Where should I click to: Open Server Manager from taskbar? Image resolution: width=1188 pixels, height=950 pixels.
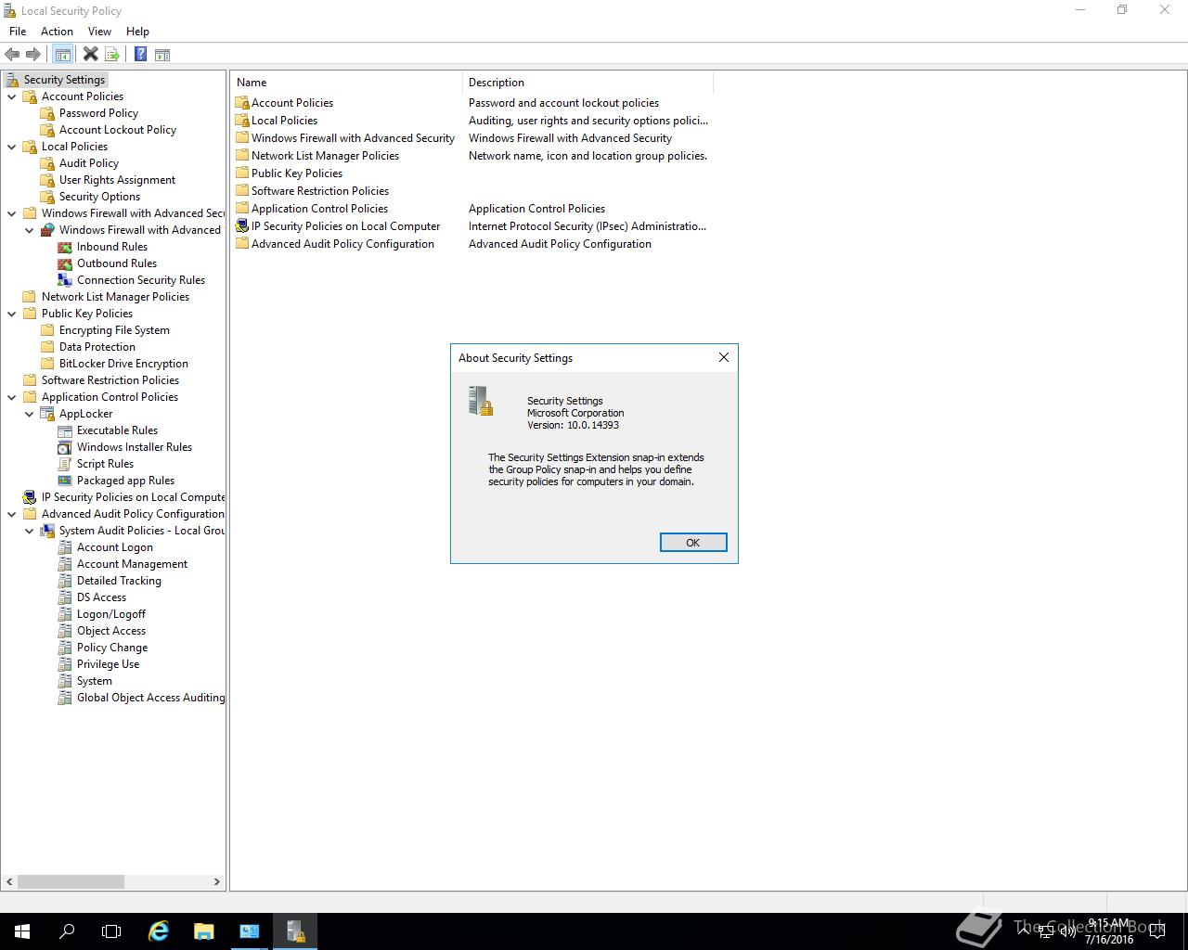250,931
